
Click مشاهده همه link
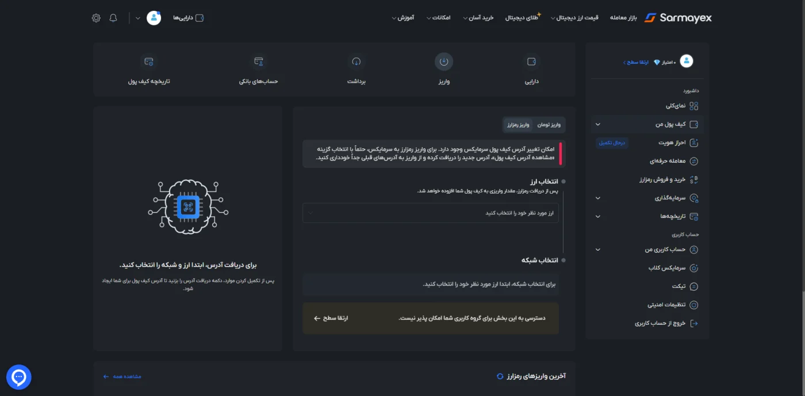[122, 376]
